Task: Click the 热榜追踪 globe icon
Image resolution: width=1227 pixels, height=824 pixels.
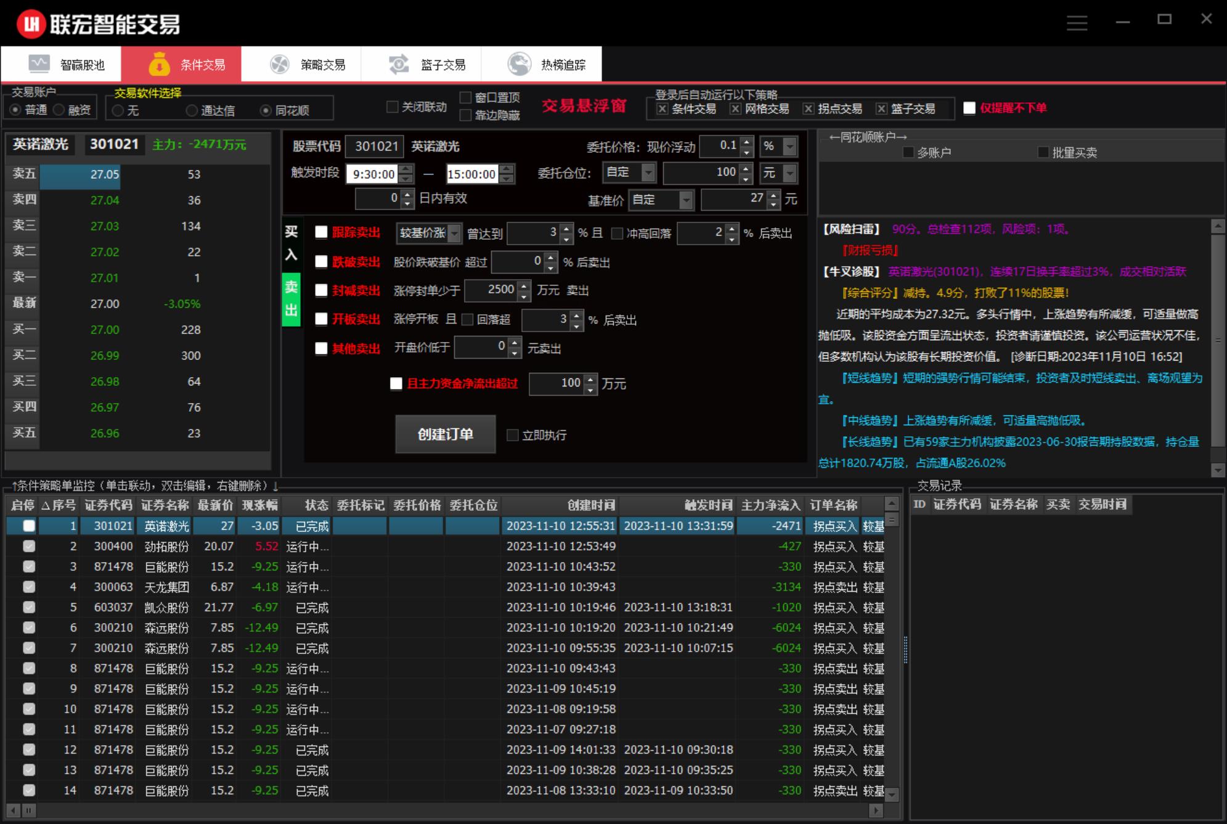Action: coord(520,64)
